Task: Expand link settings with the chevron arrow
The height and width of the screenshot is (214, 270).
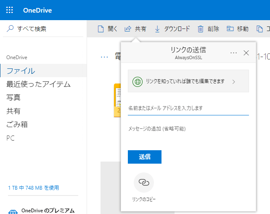Action: (x=233, y=82)
